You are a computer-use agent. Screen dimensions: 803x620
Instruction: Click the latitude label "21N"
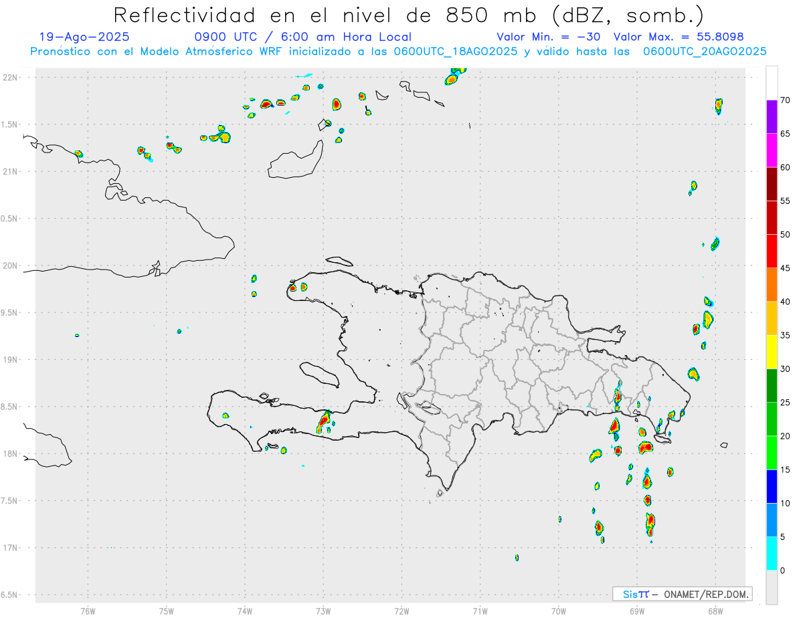coord(11,171)
